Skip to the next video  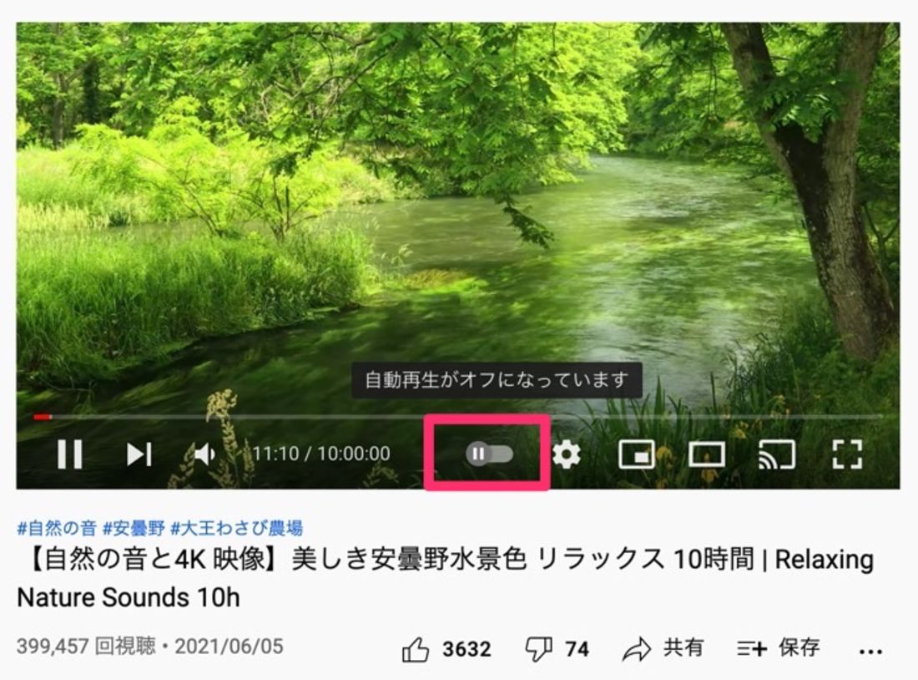tap(139, 454)
